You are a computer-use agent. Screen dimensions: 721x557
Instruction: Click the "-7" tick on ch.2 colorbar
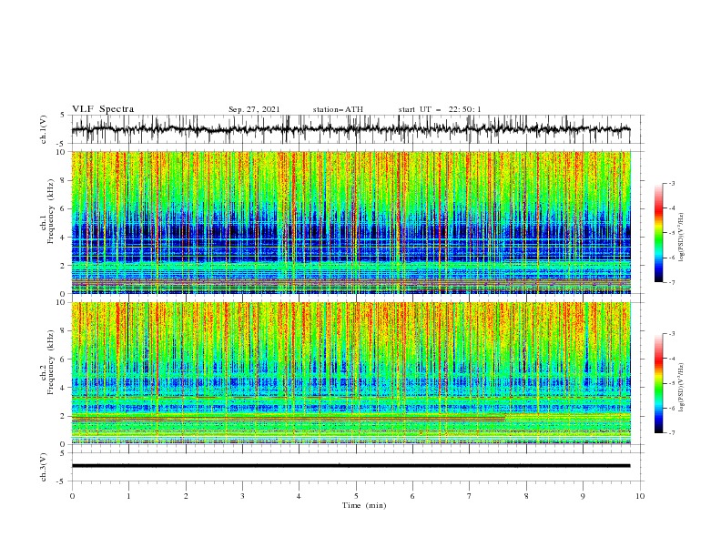(672, 433)
